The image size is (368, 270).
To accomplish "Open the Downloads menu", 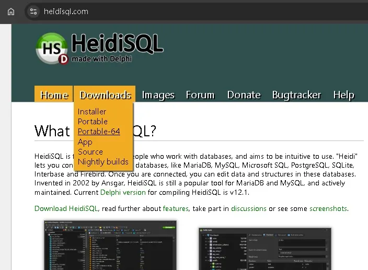I will pos(105,95).
